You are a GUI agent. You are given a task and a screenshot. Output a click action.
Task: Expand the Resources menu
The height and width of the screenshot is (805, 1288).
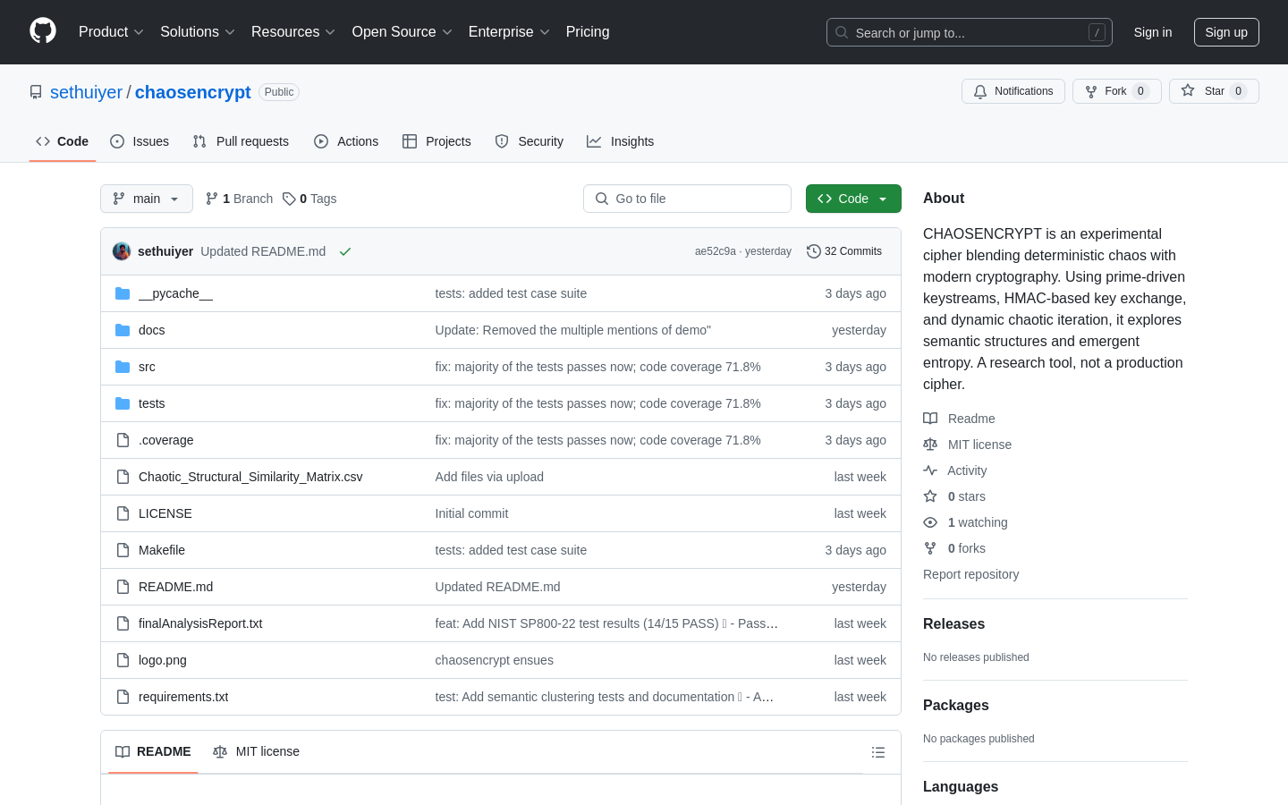pyautogui.click(x=292, y=31)
